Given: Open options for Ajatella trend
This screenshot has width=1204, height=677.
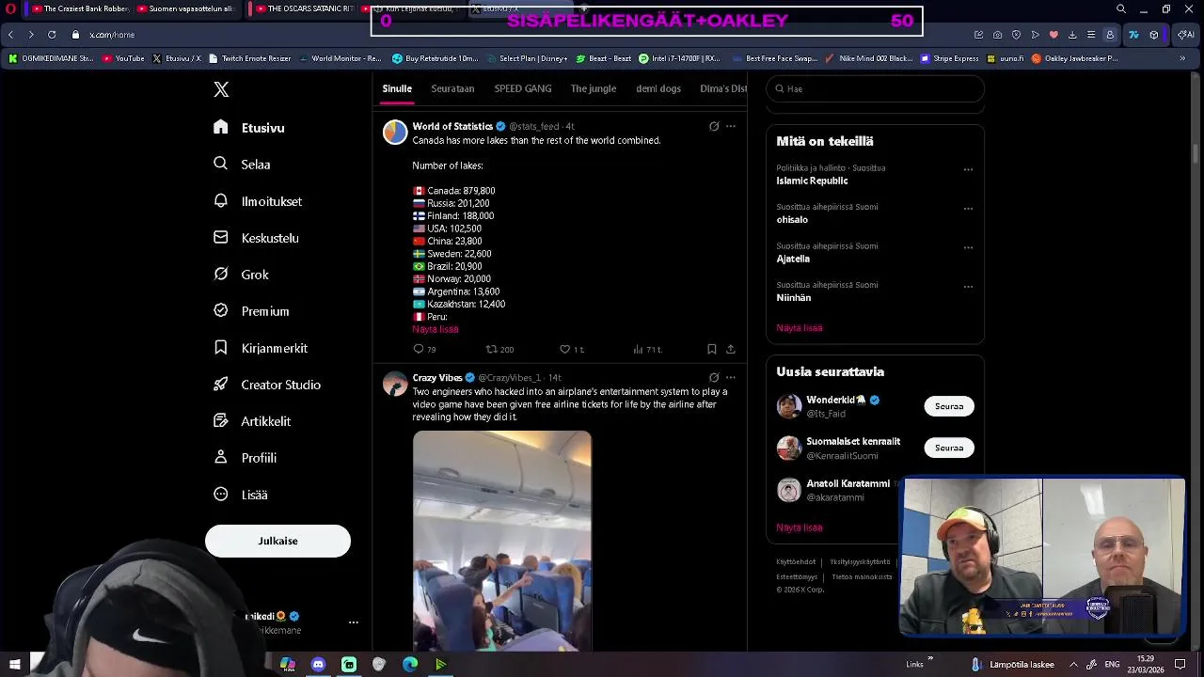Looking at the screenshot, I should [x=968, y=247].
